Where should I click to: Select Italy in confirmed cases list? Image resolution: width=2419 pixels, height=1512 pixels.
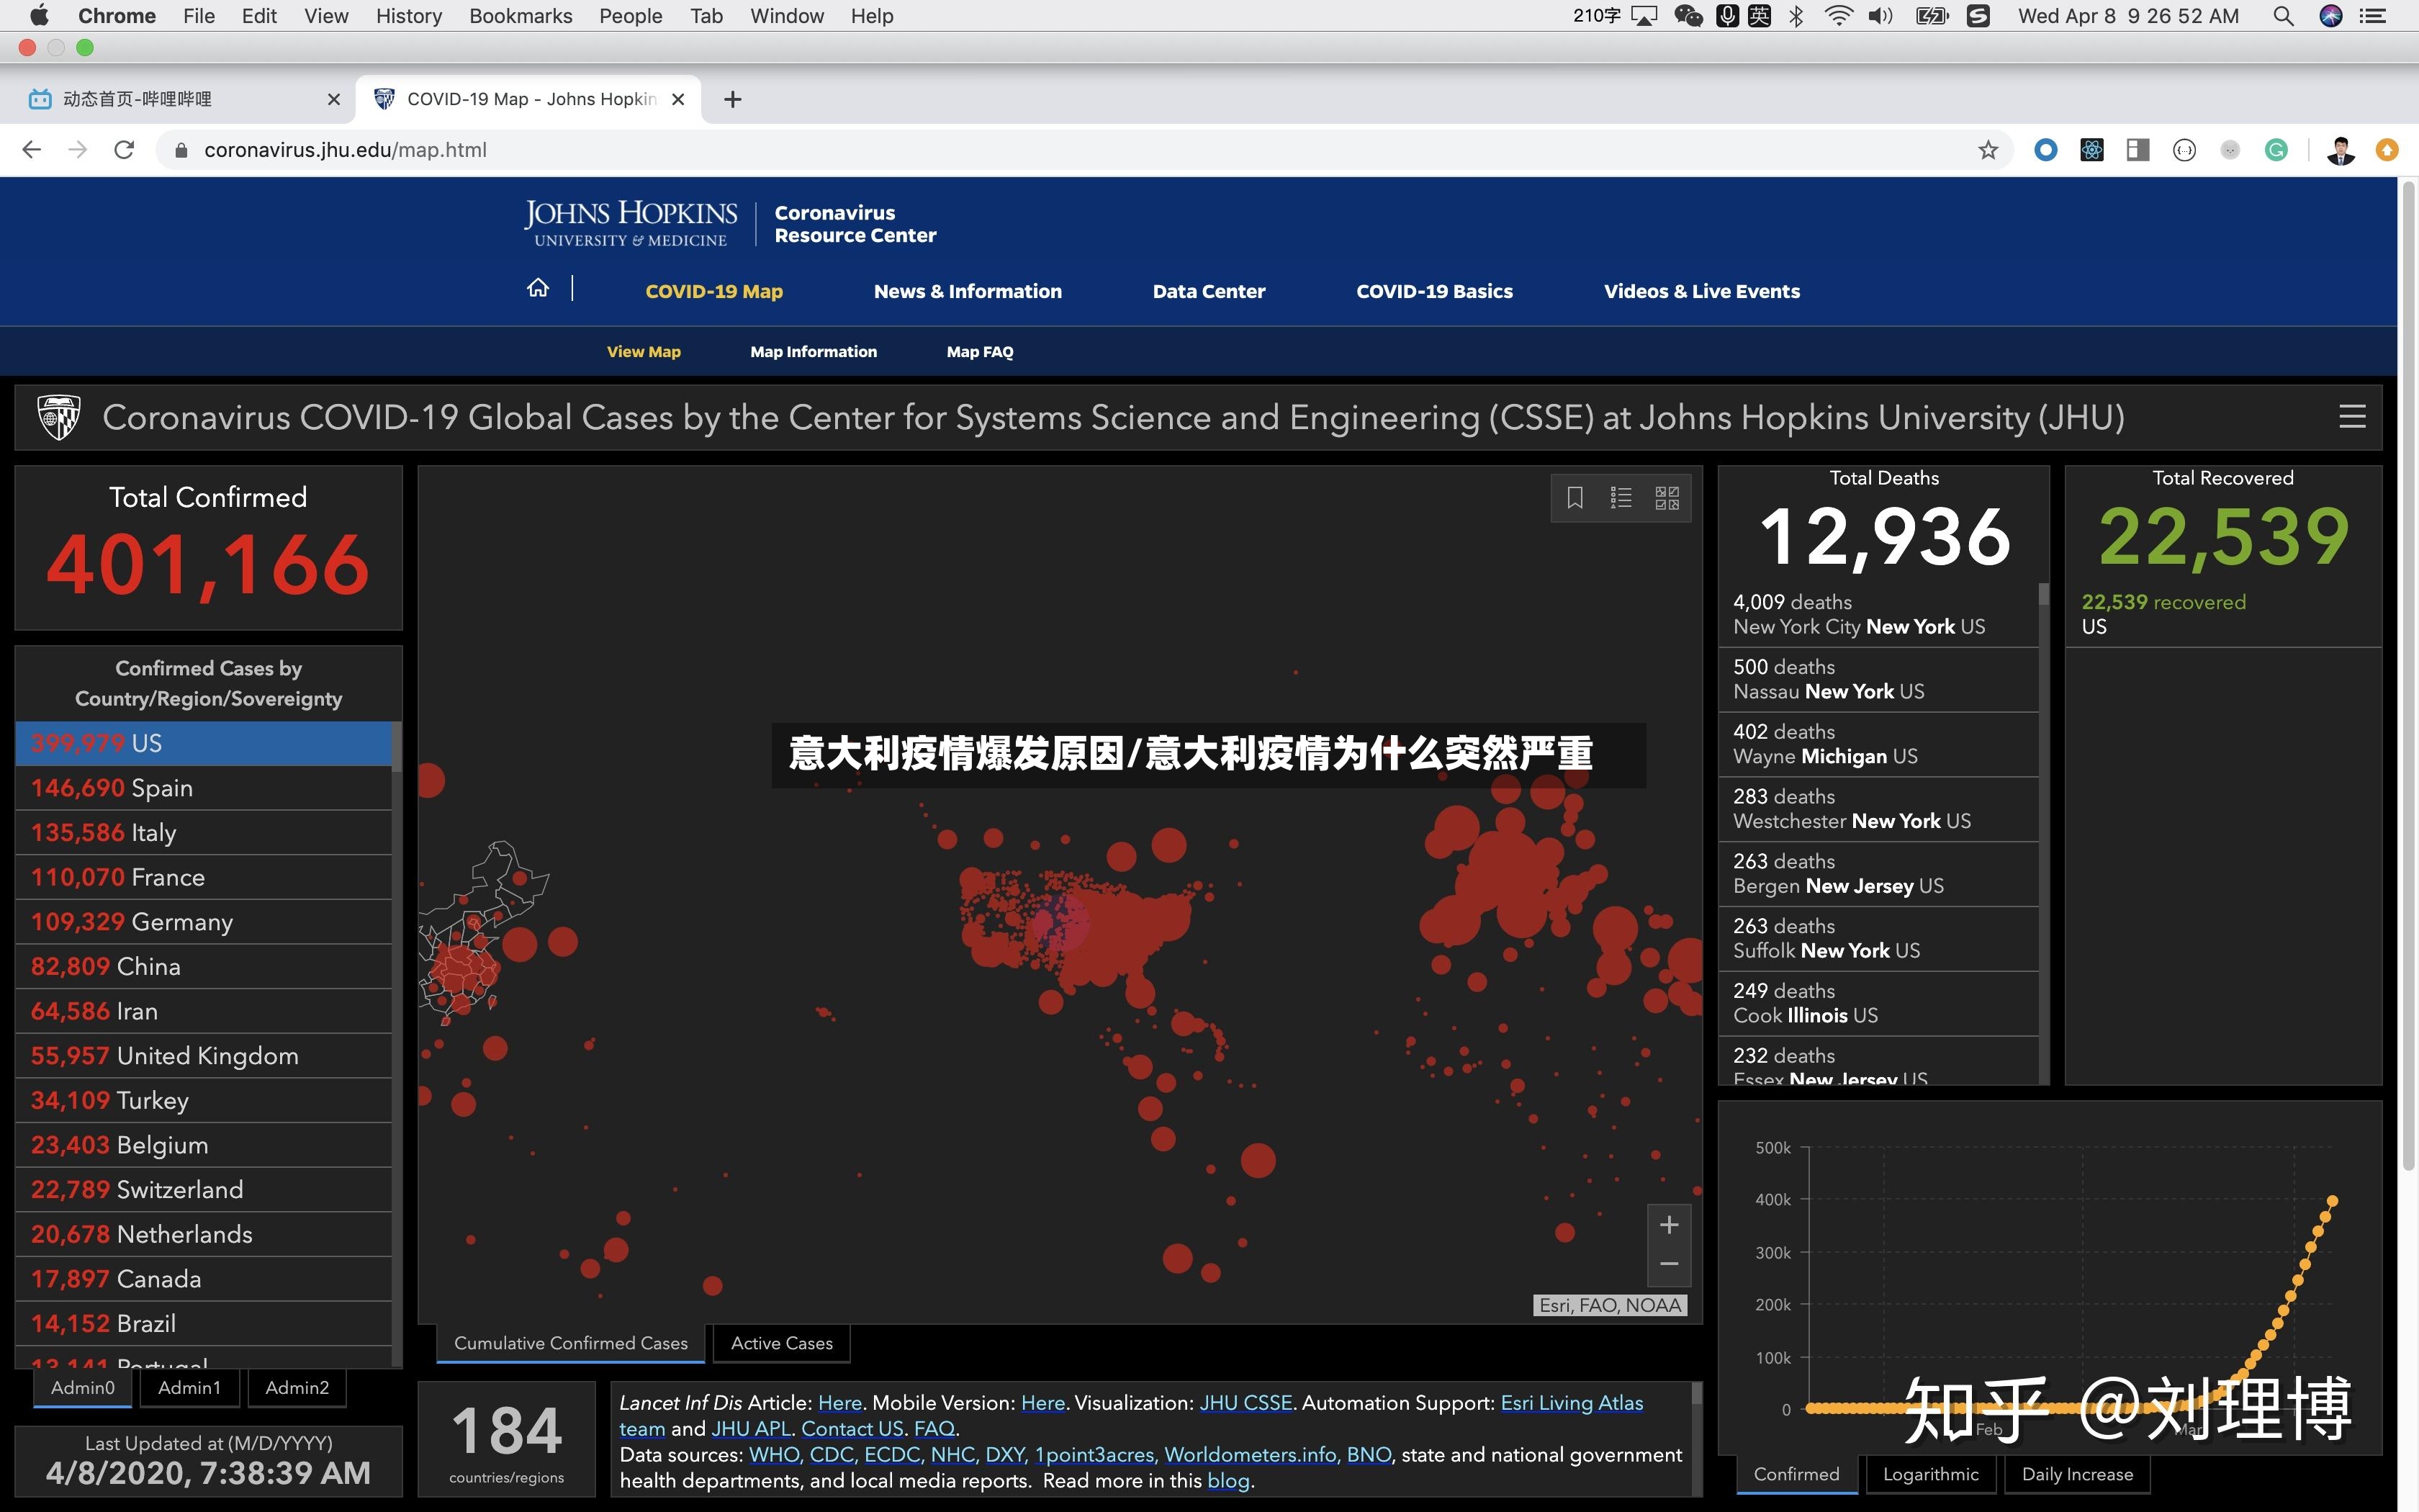coord(204,832)
